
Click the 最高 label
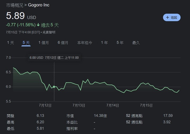coord(11,122)
